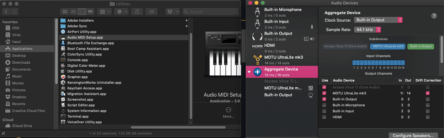444x138 pixels.
Task: Select Script Editor.app in the file list
Action: [124, 105]
